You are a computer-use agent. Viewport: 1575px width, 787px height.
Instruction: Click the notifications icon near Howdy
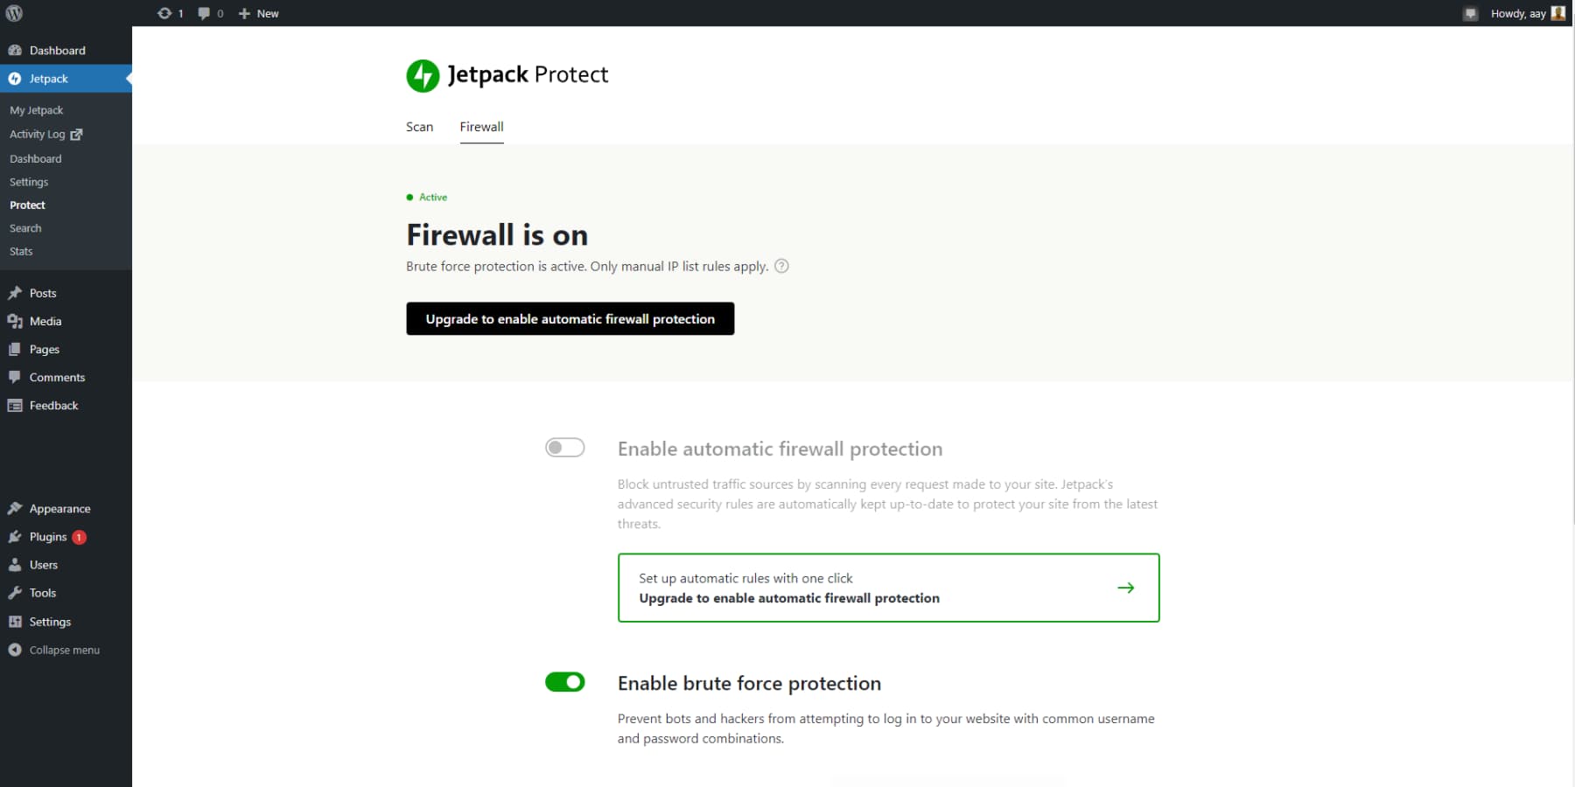click(x=1470, y=13)
